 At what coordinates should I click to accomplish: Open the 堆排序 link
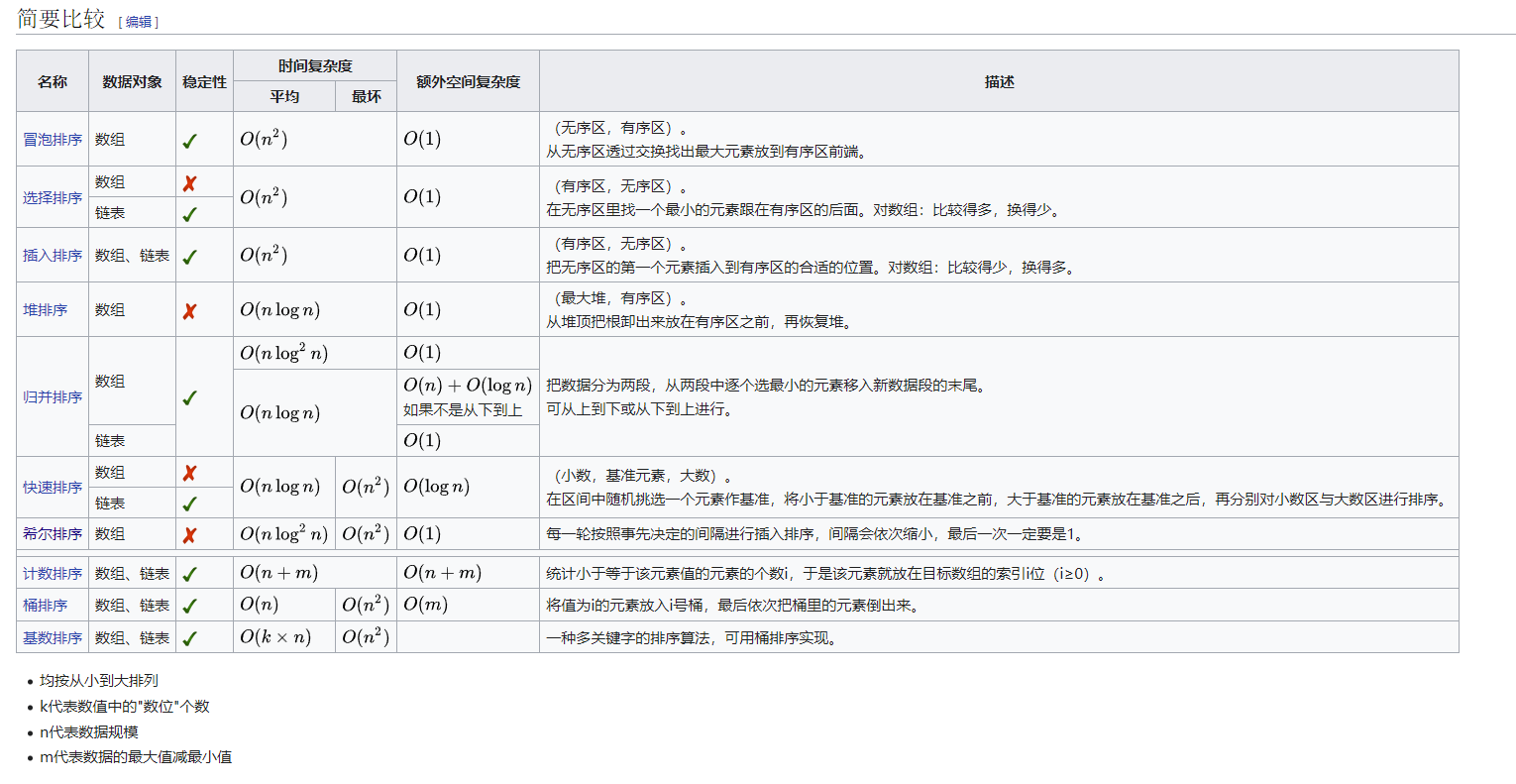click(46, 309)
